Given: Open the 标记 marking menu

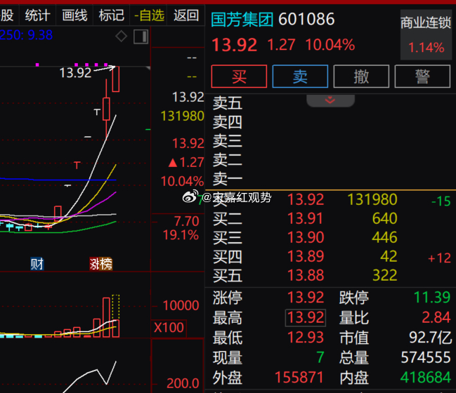Looking at the screenshot, I should point(112,15).
